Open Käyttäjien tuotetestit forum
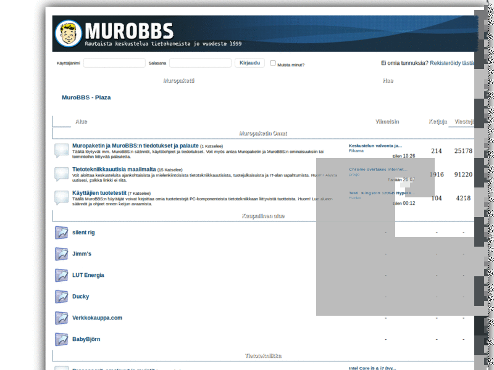Image resolution: width=494 pixels, height=370 pixels. [99, 193]
